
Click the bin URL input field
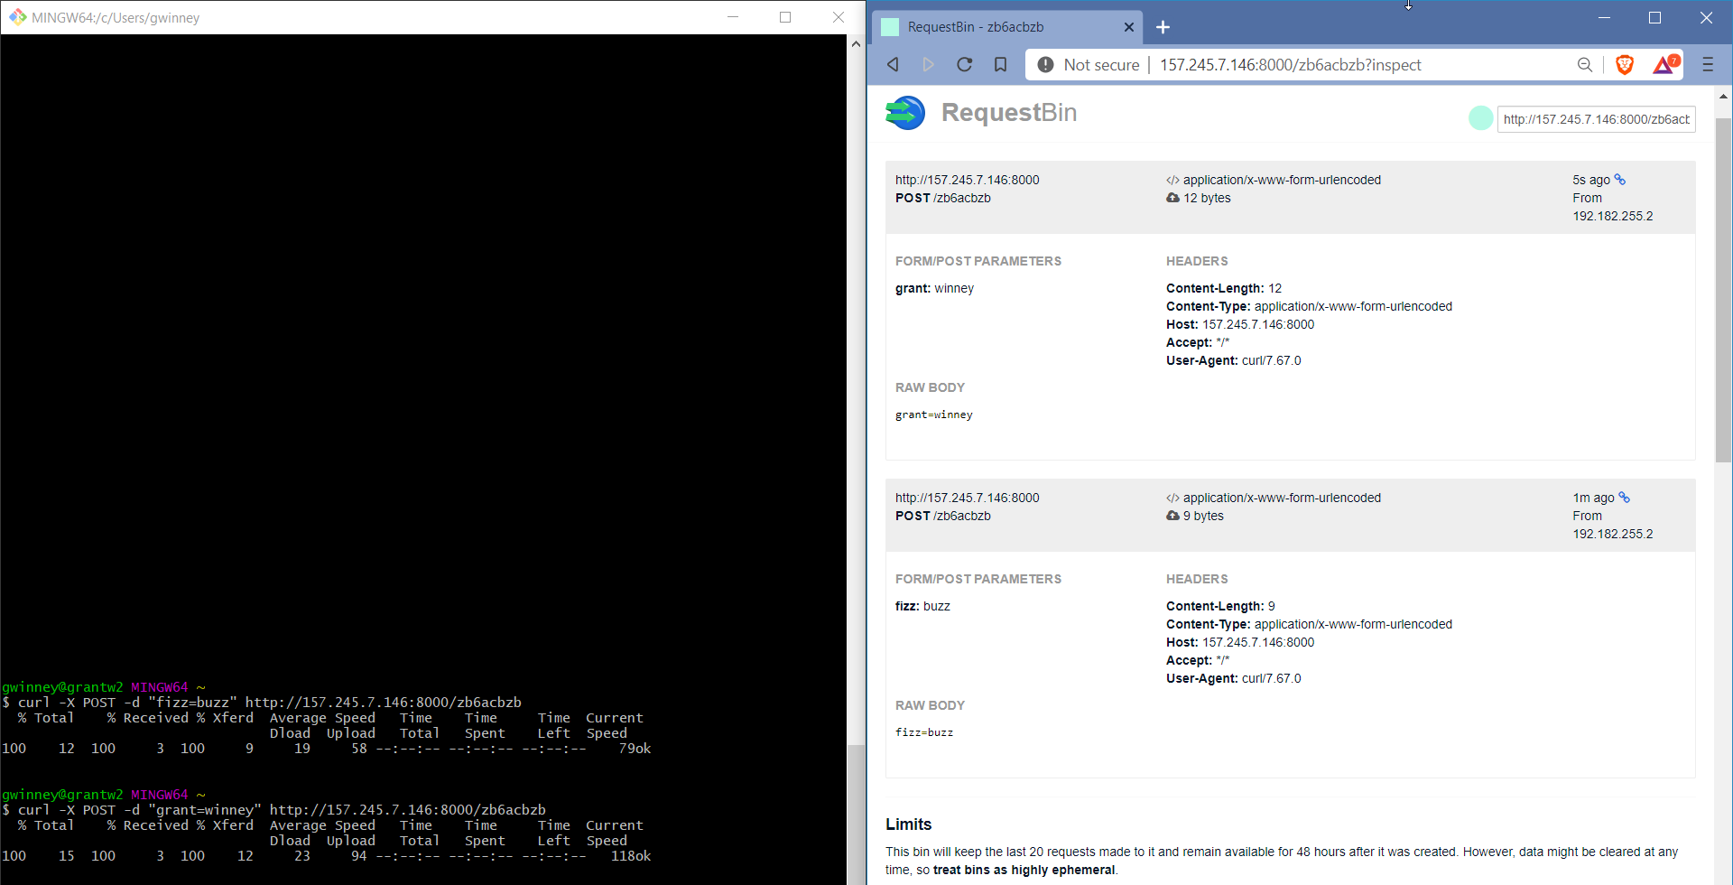[1595, 119]
